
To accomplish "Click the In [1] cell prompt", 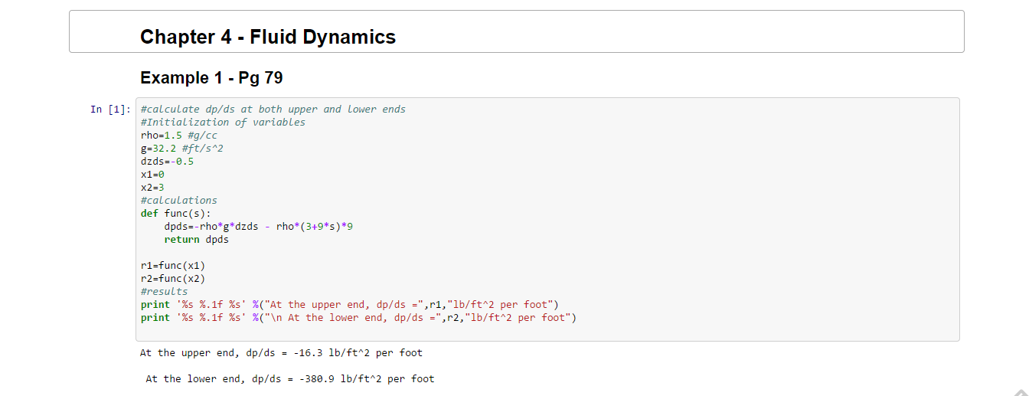I will 110,110.
